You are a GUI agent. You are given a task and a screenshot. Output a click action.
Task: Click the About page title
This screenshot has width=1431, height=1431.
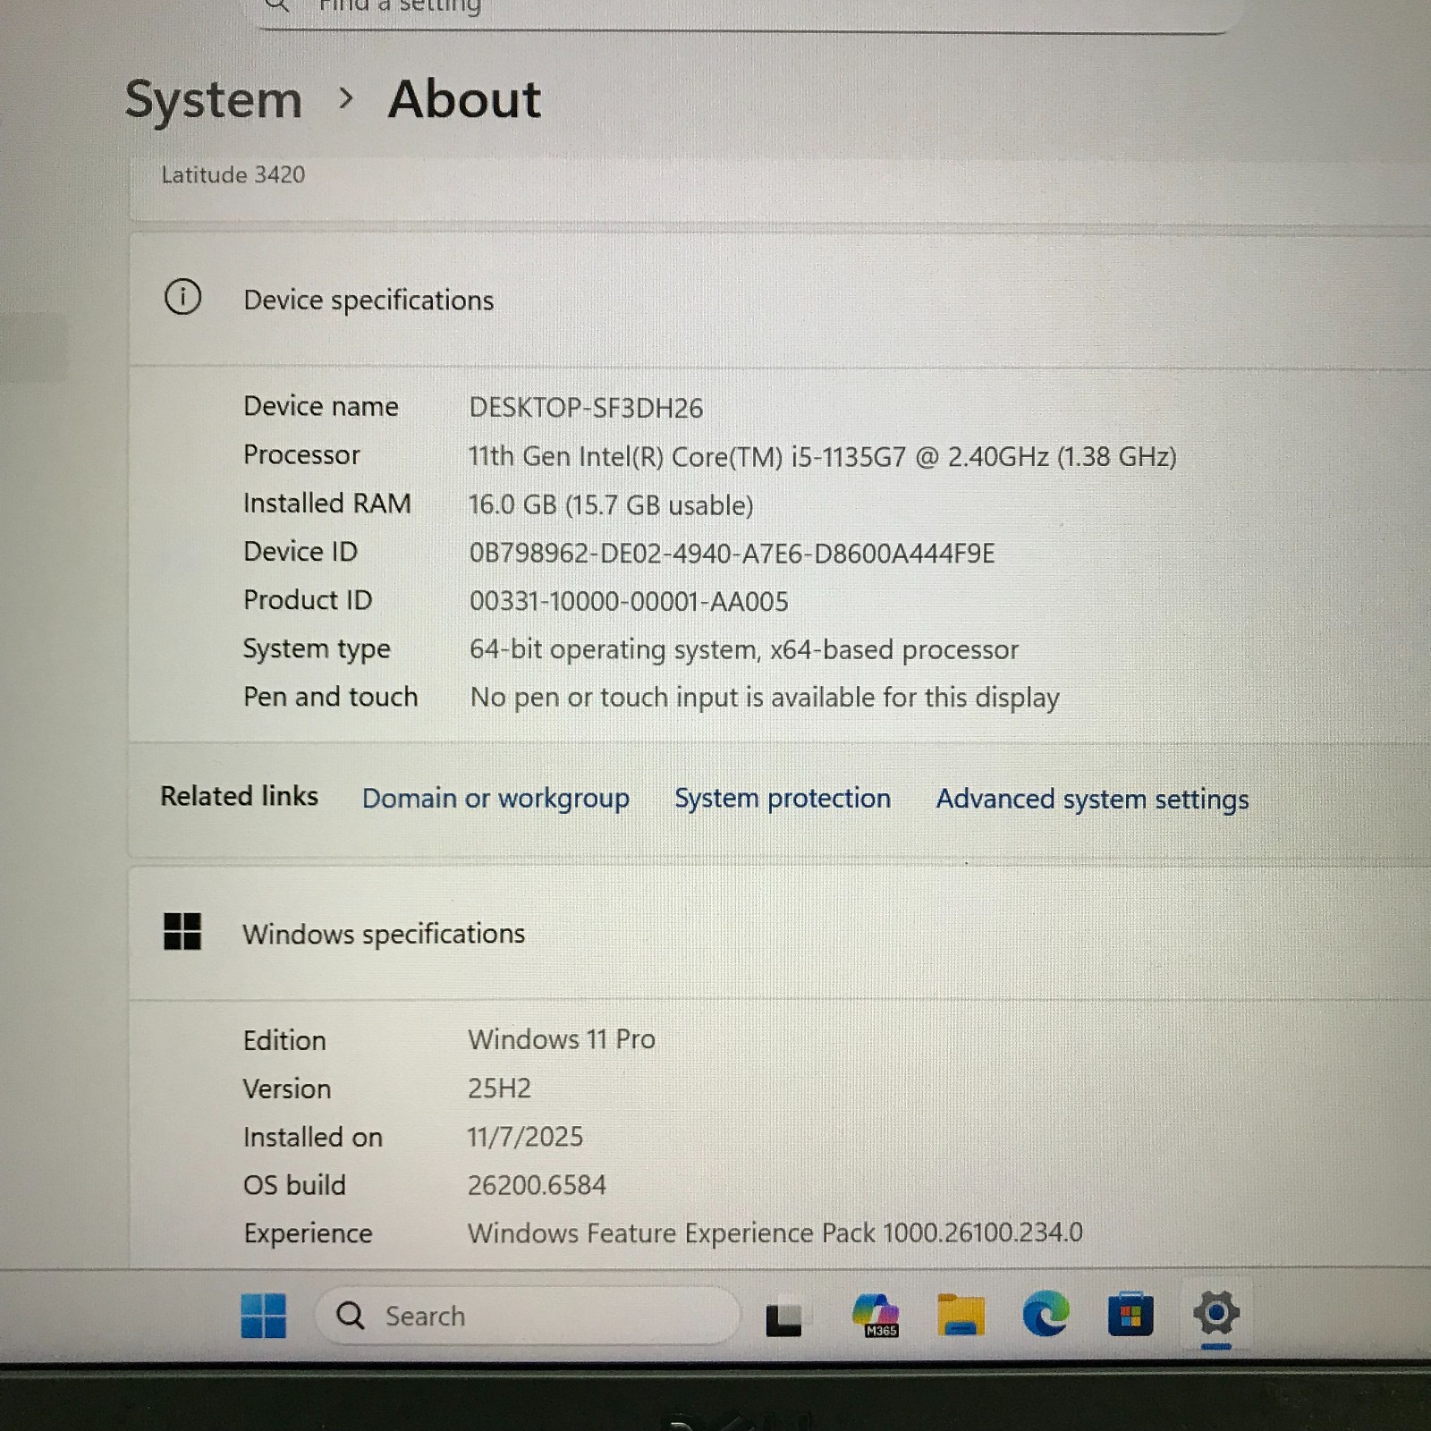point(464,99)
